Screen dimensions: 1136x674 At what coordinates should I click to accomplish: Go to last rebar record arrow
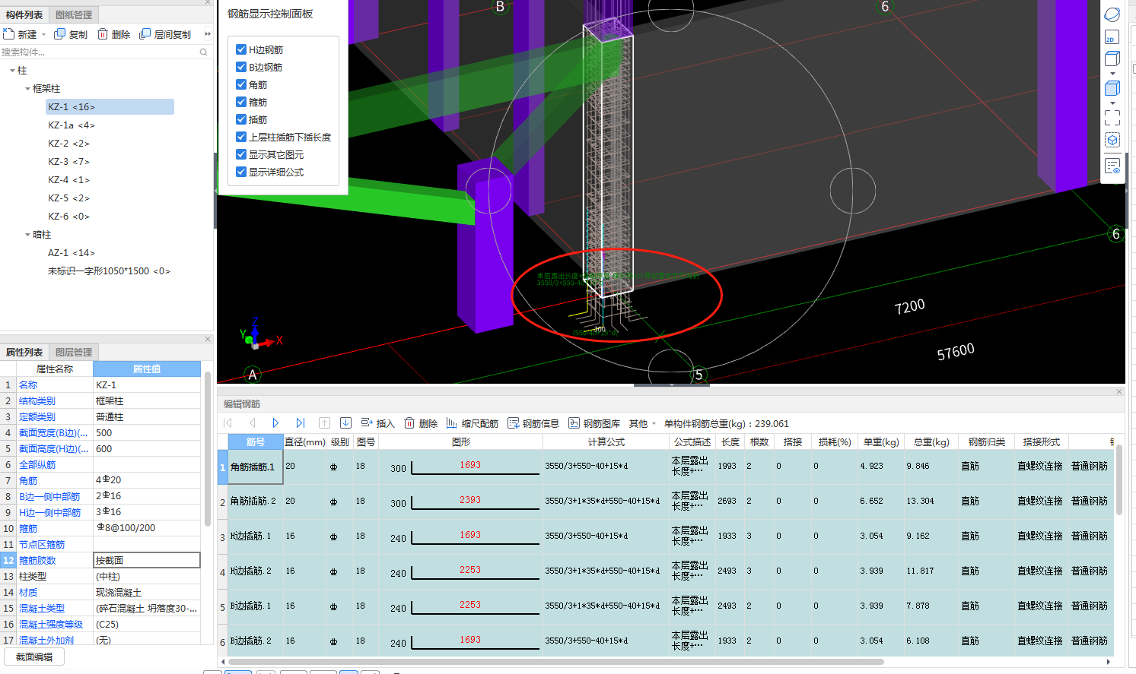click(300, 423)
